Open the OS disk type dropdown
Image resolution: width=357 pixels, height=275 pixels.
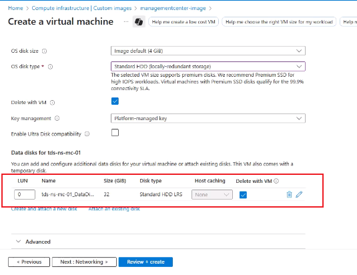[x=208, y=67]
